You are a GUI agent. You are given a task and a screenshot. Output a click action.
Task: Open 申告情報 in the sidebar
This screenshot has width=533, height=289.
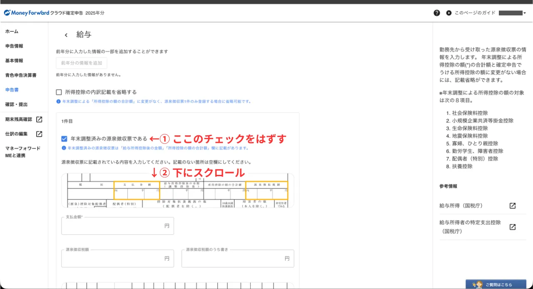(14, 46)
